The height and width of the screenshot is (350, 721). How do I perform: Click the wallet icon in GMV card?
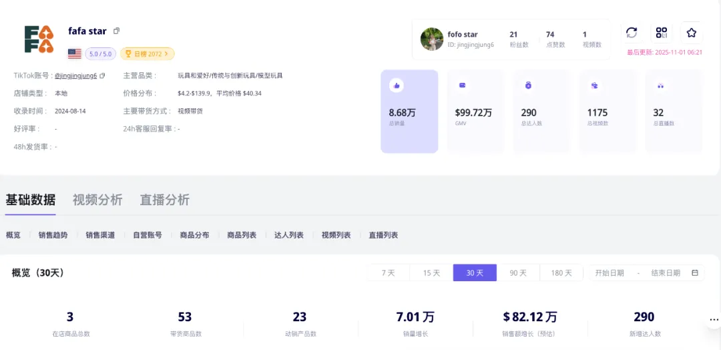click(463, 85)
